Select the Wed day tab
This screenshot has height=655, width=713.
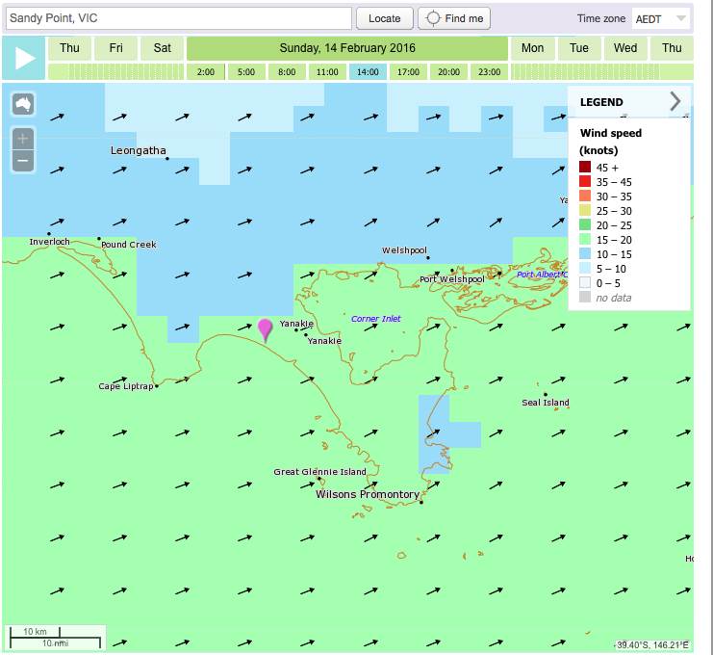point(625,48)
